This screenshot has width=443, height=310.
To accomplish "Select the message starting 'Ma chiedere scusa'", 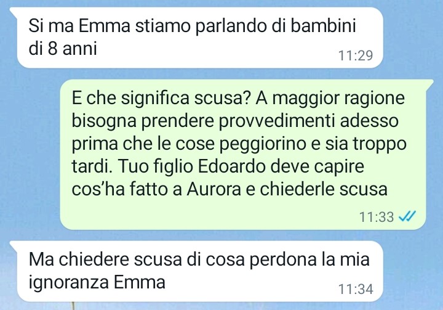I will tap(200, 271).
